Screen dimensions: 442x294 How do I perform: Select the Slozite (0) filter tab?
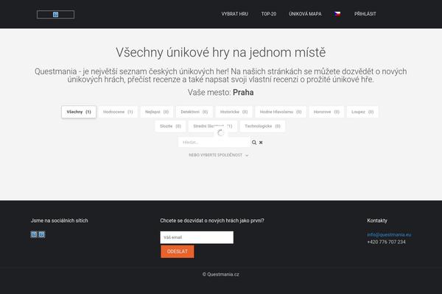click(x=170, y=126)
